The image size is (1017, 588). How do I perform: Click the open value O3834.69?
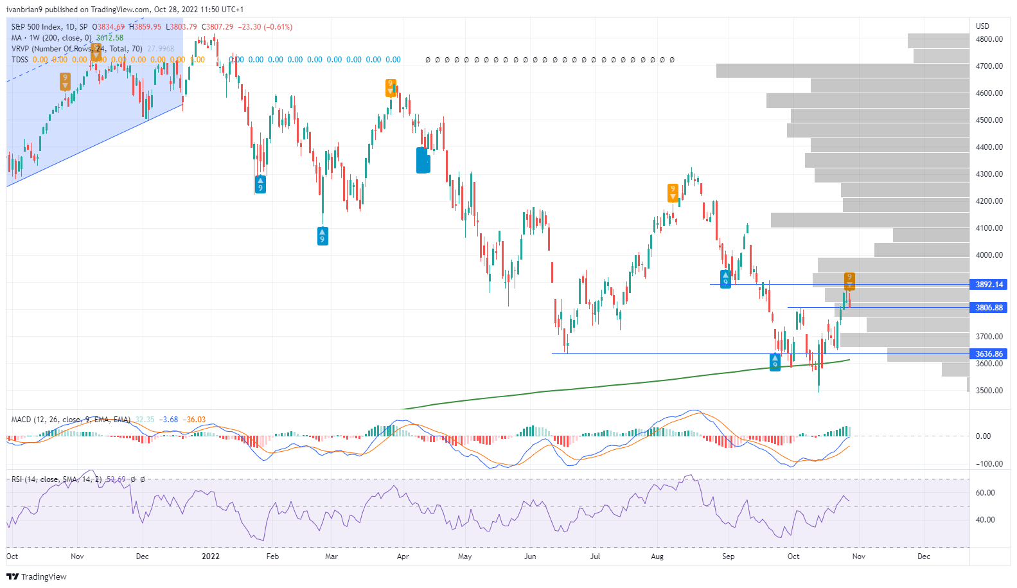click(x=109, y=27)
